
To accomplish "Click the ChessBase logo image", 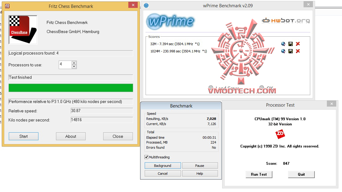I will click(23, 30).
